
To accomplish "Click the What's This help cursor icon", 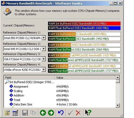I will point(88,112).
